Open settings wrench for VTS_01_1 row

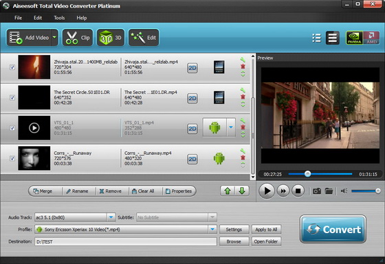click(x=243, y=121)
